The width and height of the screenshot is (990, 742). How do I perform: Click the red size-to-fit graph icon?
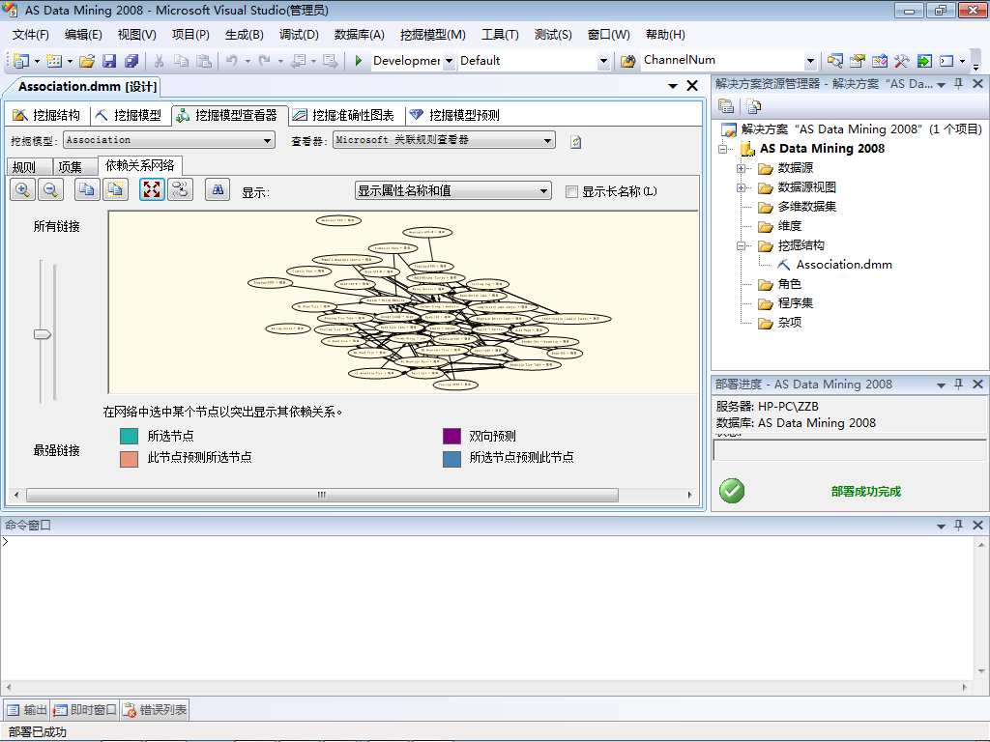152,190
